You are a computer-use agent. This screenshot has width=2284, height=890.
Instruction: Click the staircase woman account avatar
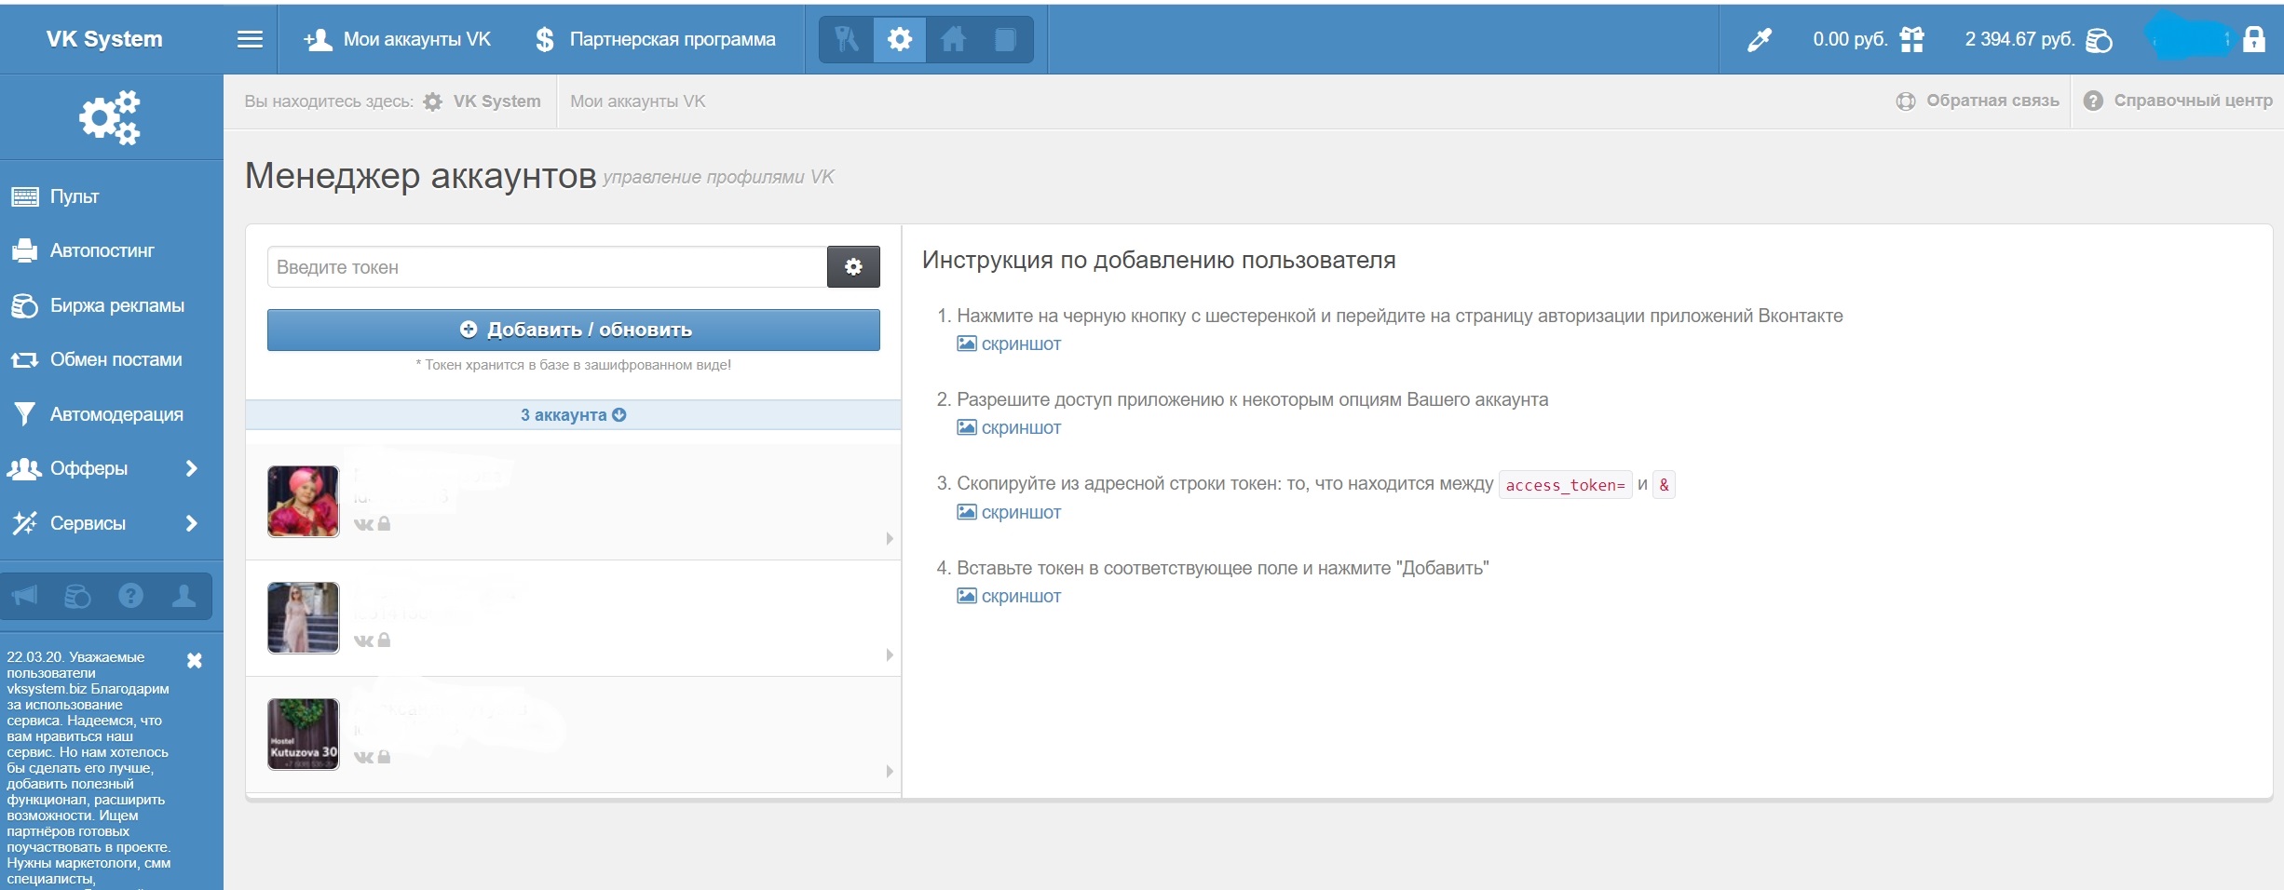click(304, 618)
